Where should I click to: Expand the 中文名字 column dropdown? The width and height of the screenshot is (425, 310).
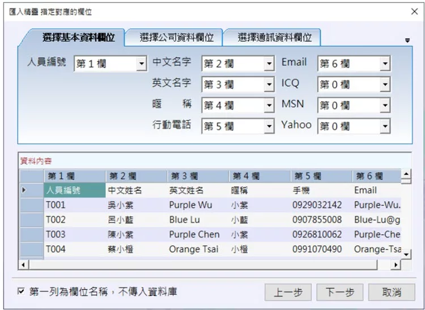pyautogui.click(x=269, y=64)
